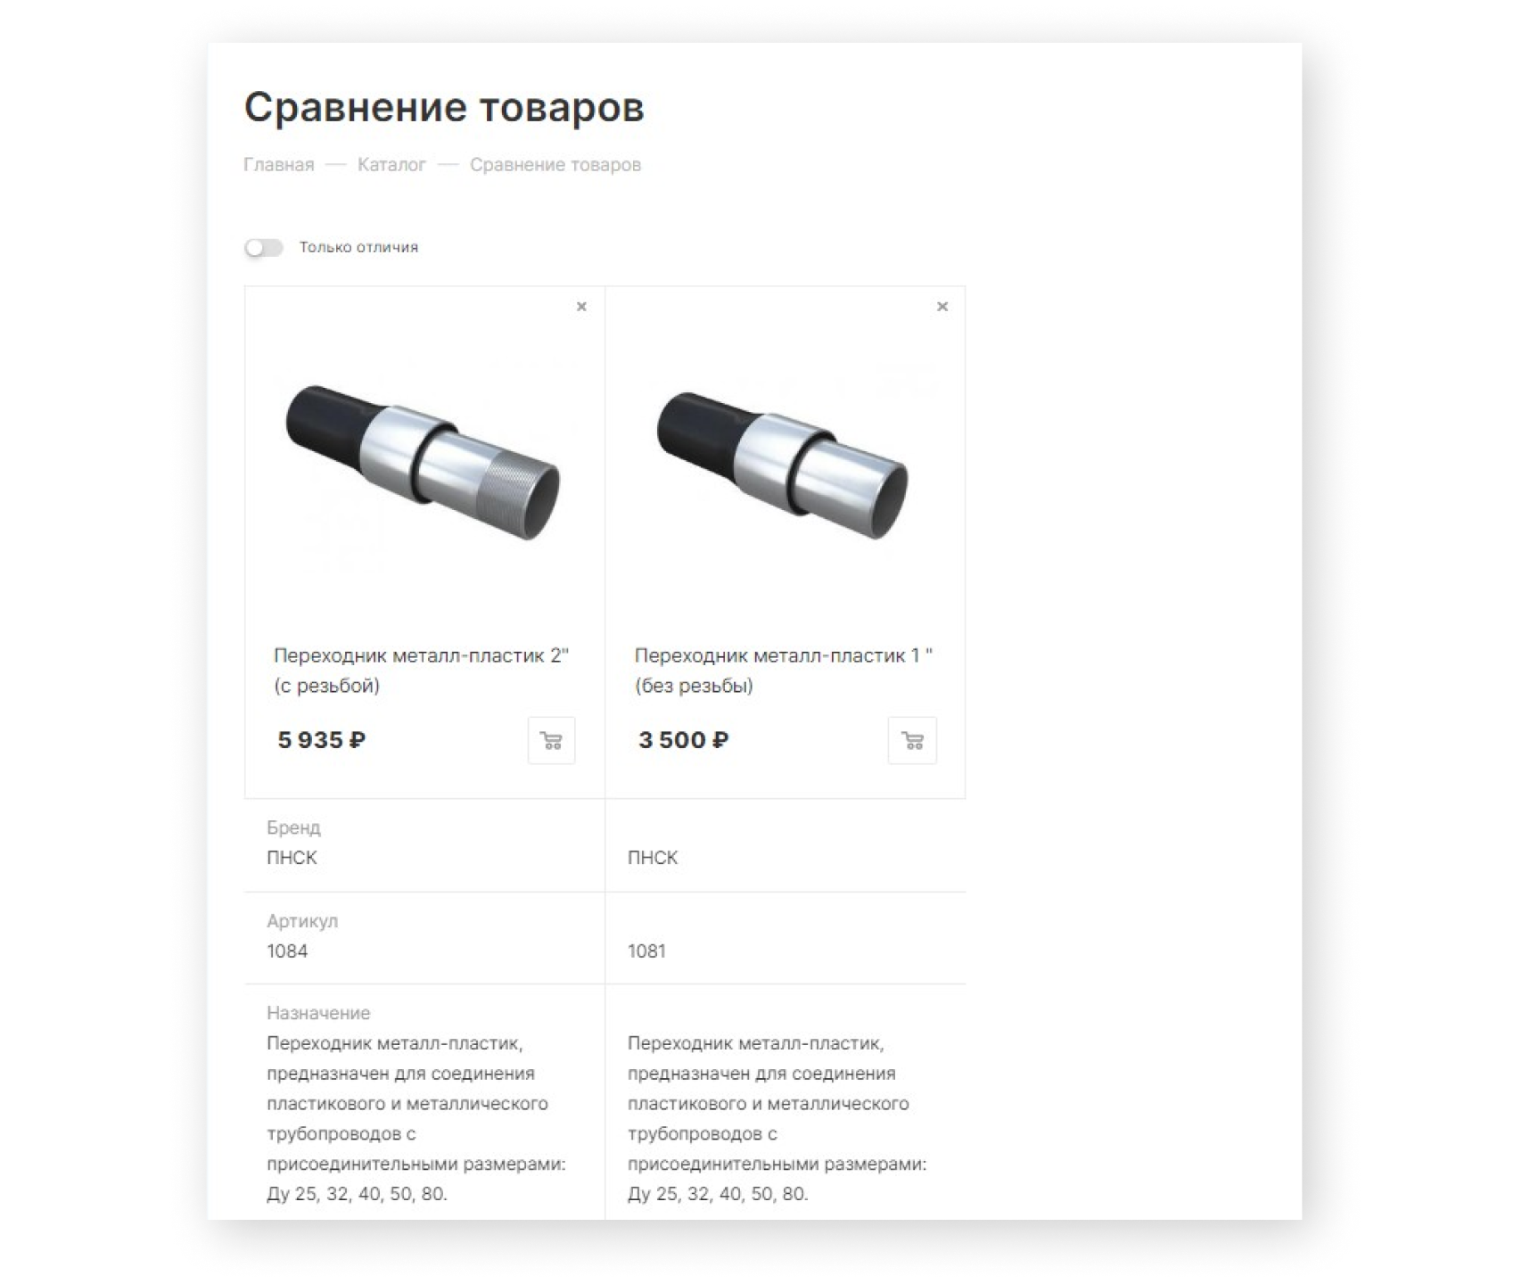Open "Переходник металл-пластик 1" (без резьбы)" title
Image resolution: width=1530 pixels, height=1284 pixels.
point(783,671)
